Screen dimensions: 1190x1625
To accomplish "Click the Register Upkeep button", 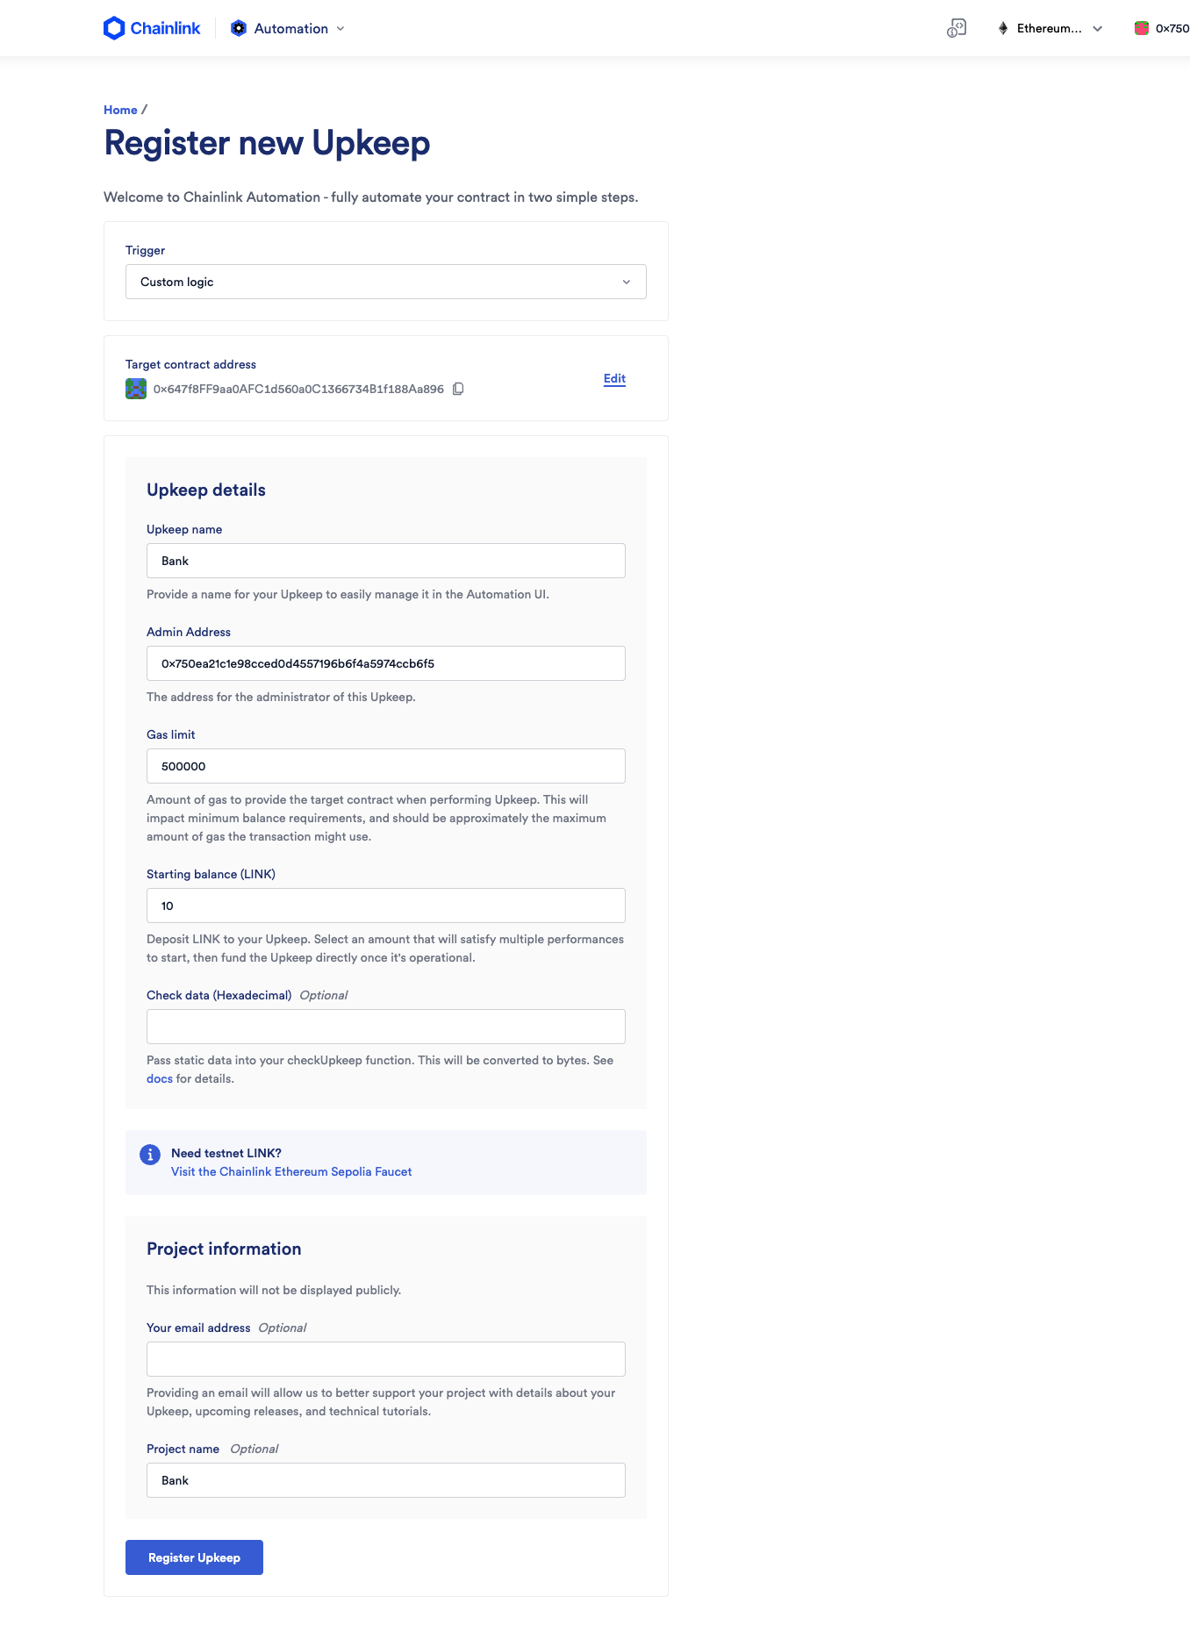I will 194,1557.
